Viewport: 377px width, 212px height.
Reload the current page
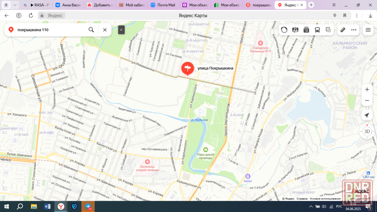pyautogui.click(x=31, y=15)
